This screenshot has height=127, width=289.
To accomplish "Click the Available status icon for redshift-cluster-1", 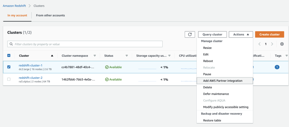I will [107, 67].
